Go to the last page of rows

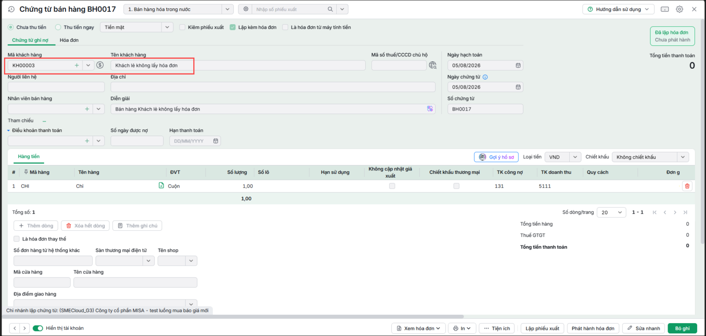[x=685, y=212]
